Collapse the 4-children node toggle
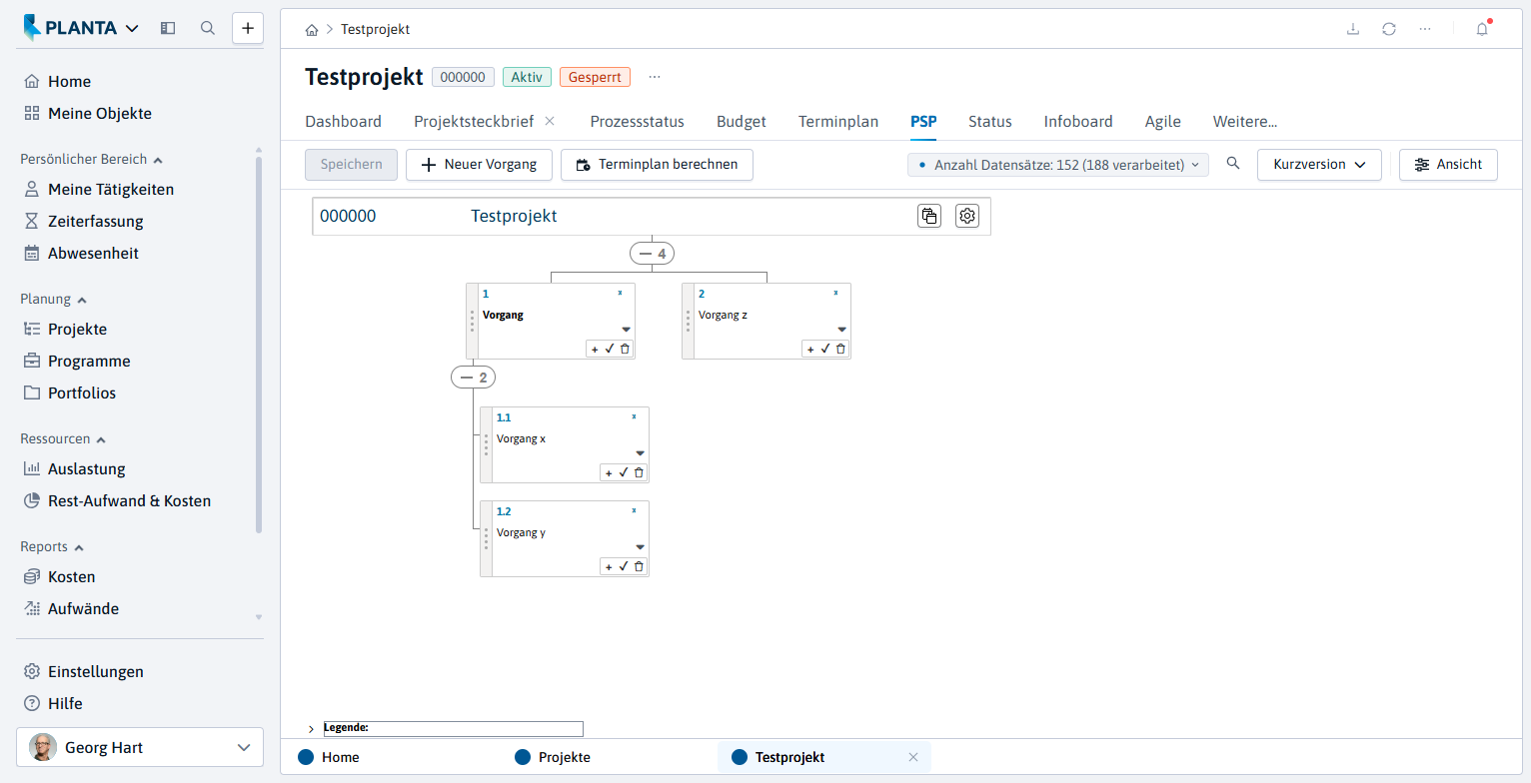This screenshot has height=783, width=1531. (x=652, y=254)
